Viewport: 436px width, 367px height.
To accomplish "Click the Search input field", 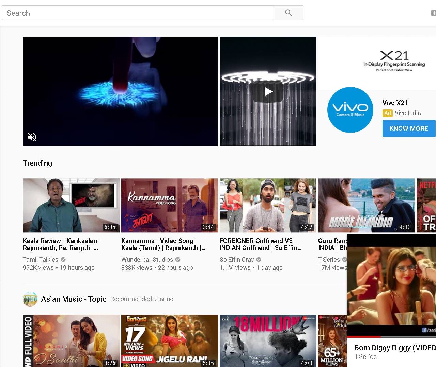I will (138, 13).
